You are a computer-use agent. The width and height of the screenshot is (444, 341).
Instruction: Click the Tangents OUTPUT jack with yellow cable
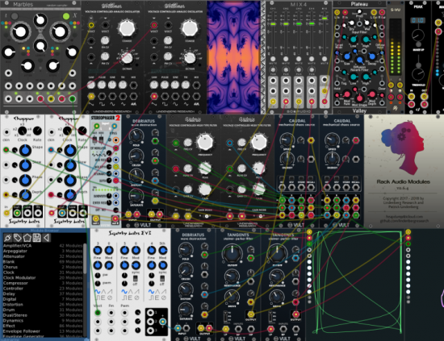click(250, 314)
